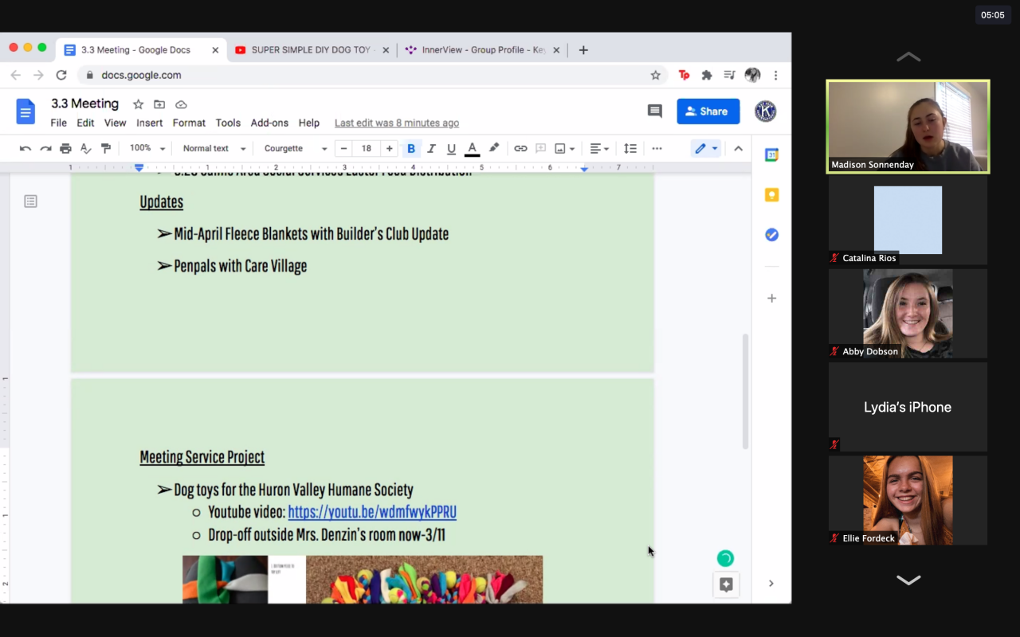
Task: Open the youtu.be video link
Action: 372,512
